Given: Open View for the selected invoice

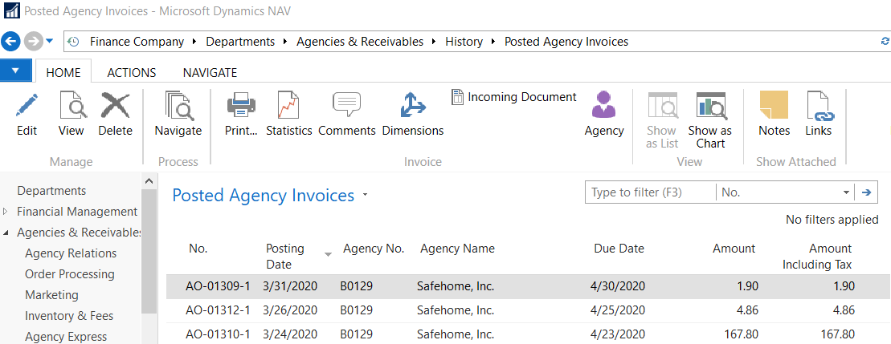Looking at the screenshot, I should click(71, 107).
